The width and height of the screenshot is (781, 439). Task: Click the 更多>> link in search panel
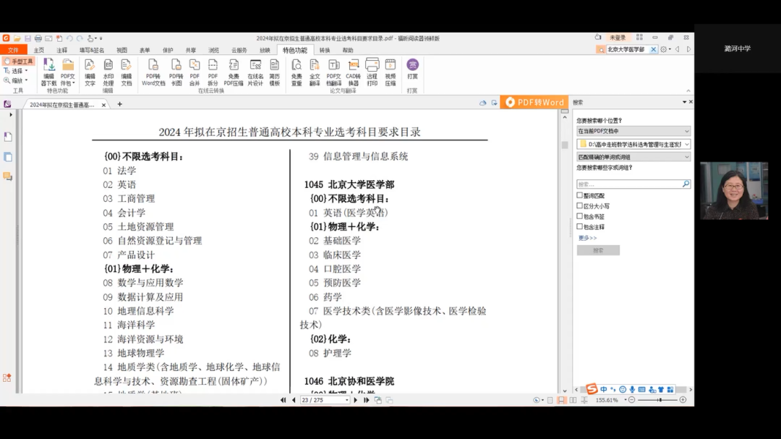[587, 237]
